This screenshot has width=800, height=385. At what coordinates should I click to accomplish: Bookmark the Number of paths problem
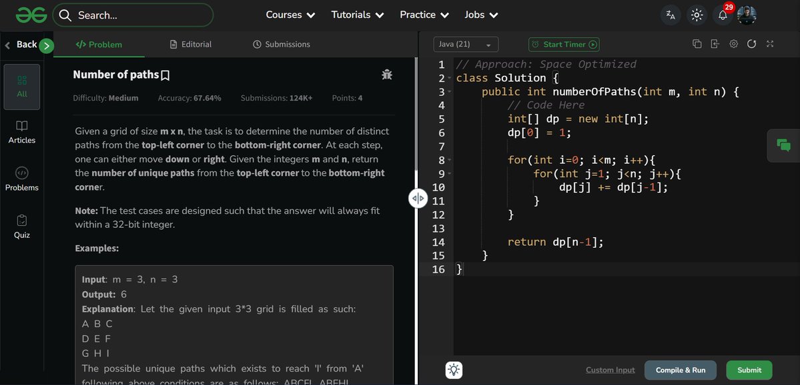pyautogui.click(x=165, y=75)
